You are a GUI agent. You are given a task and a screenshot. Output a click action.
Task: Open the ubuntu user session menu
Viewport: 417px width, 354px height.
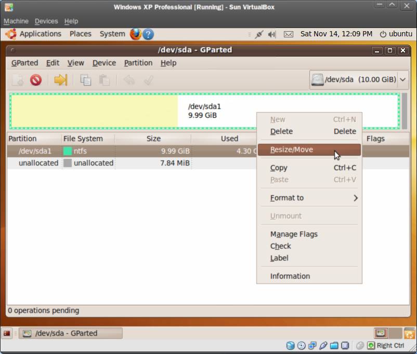pos(396,34)
